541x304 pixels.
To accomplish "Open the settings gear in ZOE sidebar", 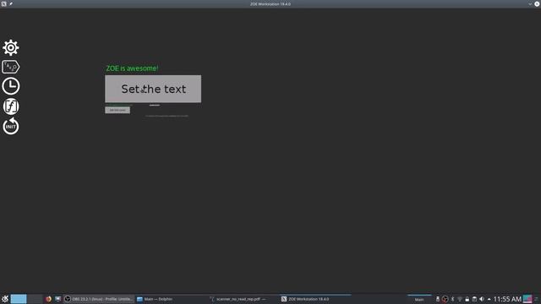I will pos(11,47).
